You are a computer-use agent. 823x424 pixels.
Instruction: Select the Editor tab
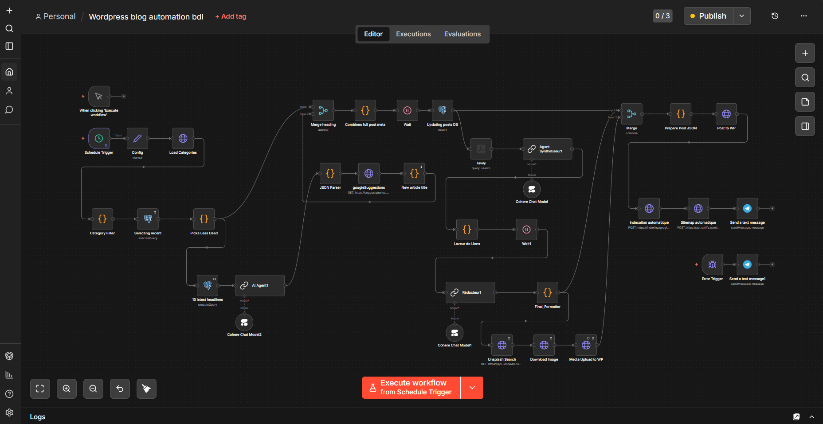pos(373,34)
